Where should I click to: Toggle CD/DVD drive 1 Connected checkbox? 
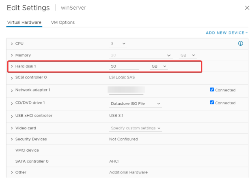[x=212, y=102]
